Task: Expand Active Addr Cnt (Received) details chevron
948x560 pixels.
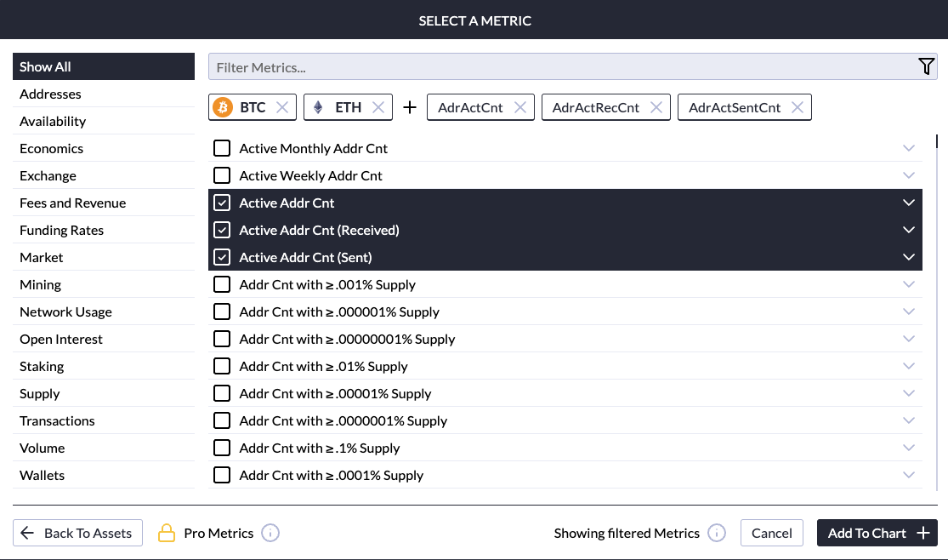Action: coord(909,230)
